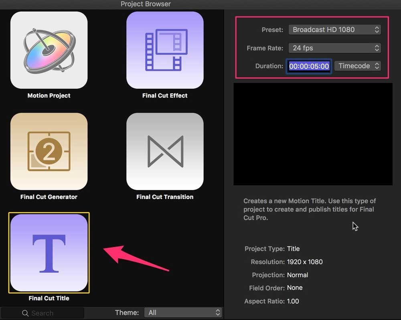Viewport: 401px width, 320px height.
Task: Select the Final Cut Transition icon
Action: pyautogui.click(x=165, y=152)
